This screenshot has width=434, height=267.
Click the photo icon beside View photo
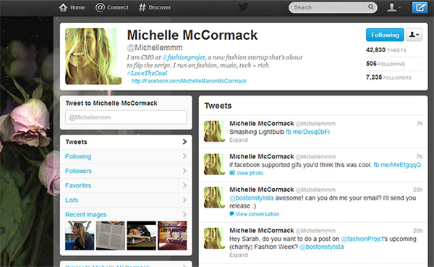click(232, 173)
